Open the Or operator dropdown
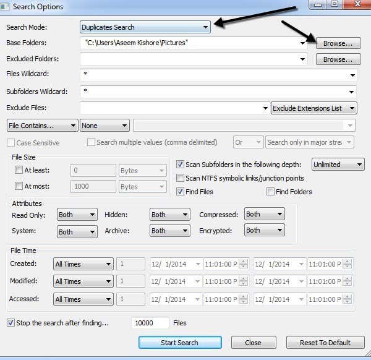Screen dimensions: 371x360 tap(248, 142)
